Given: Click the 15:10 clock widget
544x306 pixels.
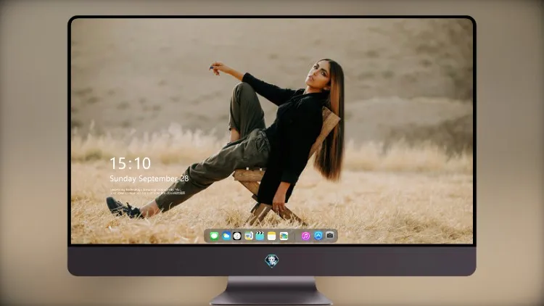Looking at the screenshot, I should tap(130, 163).
